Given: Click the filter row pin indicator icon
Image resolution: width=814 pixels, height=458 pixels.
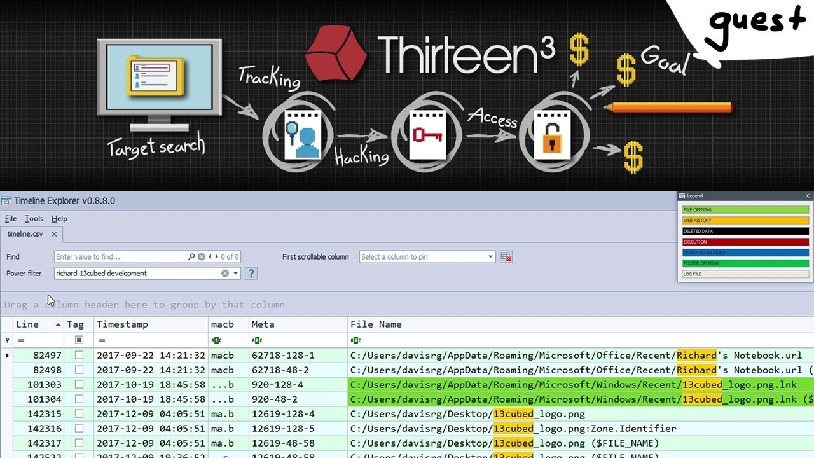Looking at the screenshot, I should tap(7, 340).
